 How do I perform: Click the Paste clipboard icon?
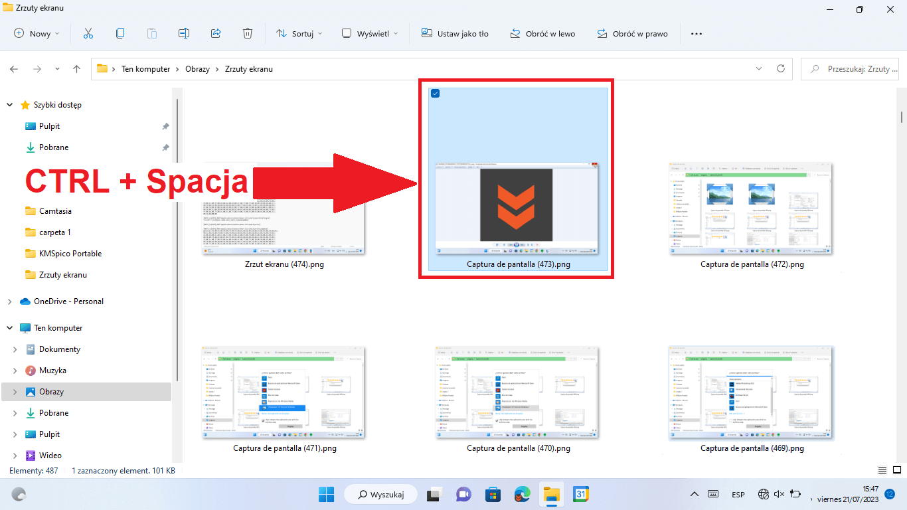coord(152,33)
